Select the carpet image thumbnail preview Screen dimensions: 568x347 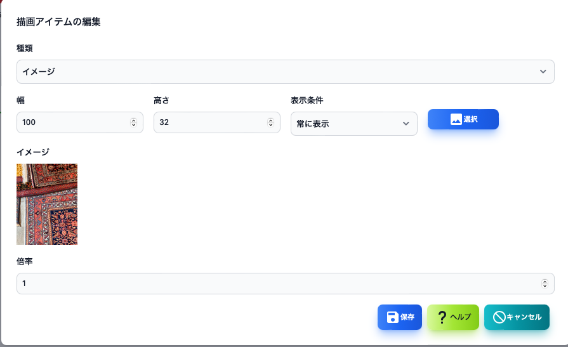47,204
